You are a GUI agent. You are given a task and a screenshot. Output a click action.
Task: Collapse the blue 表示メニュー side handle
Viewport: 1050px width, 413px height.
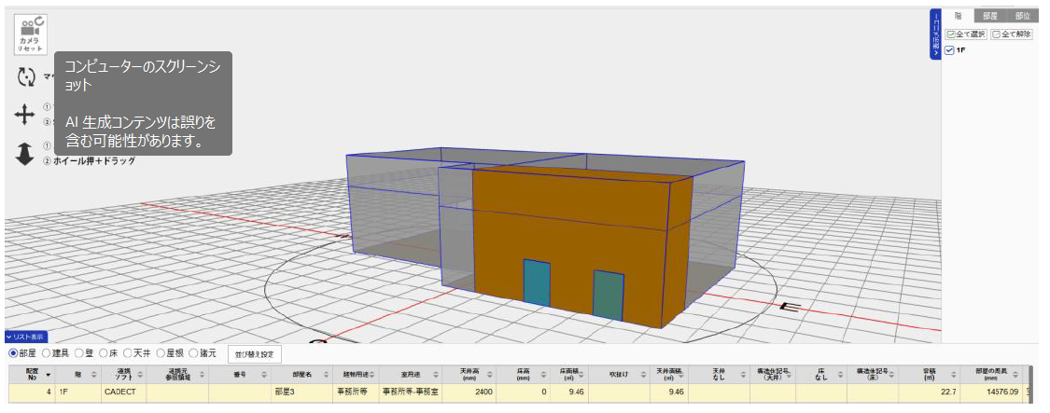coord(934,35)
